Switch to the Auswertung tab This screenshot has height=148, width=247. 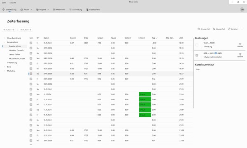coord(76,9)
